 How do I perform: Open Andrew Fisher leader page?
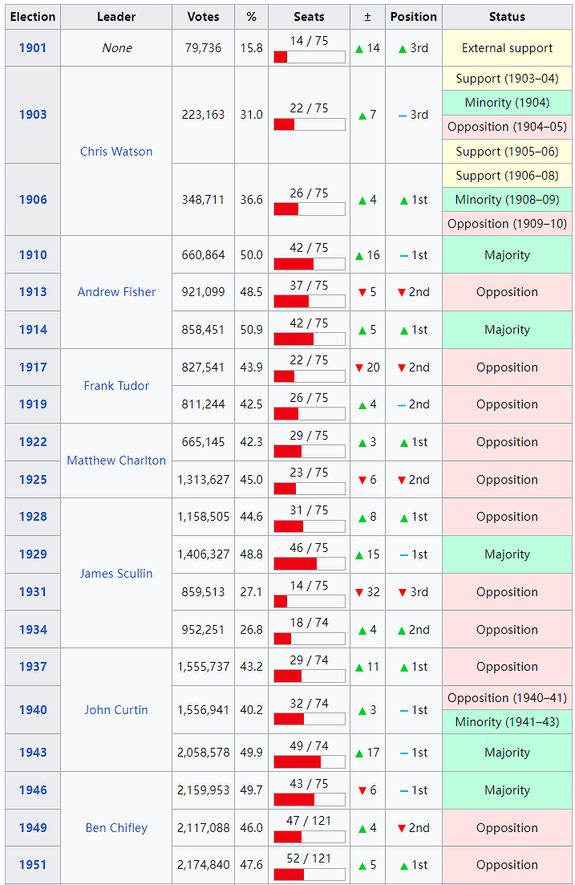point(116,292)
